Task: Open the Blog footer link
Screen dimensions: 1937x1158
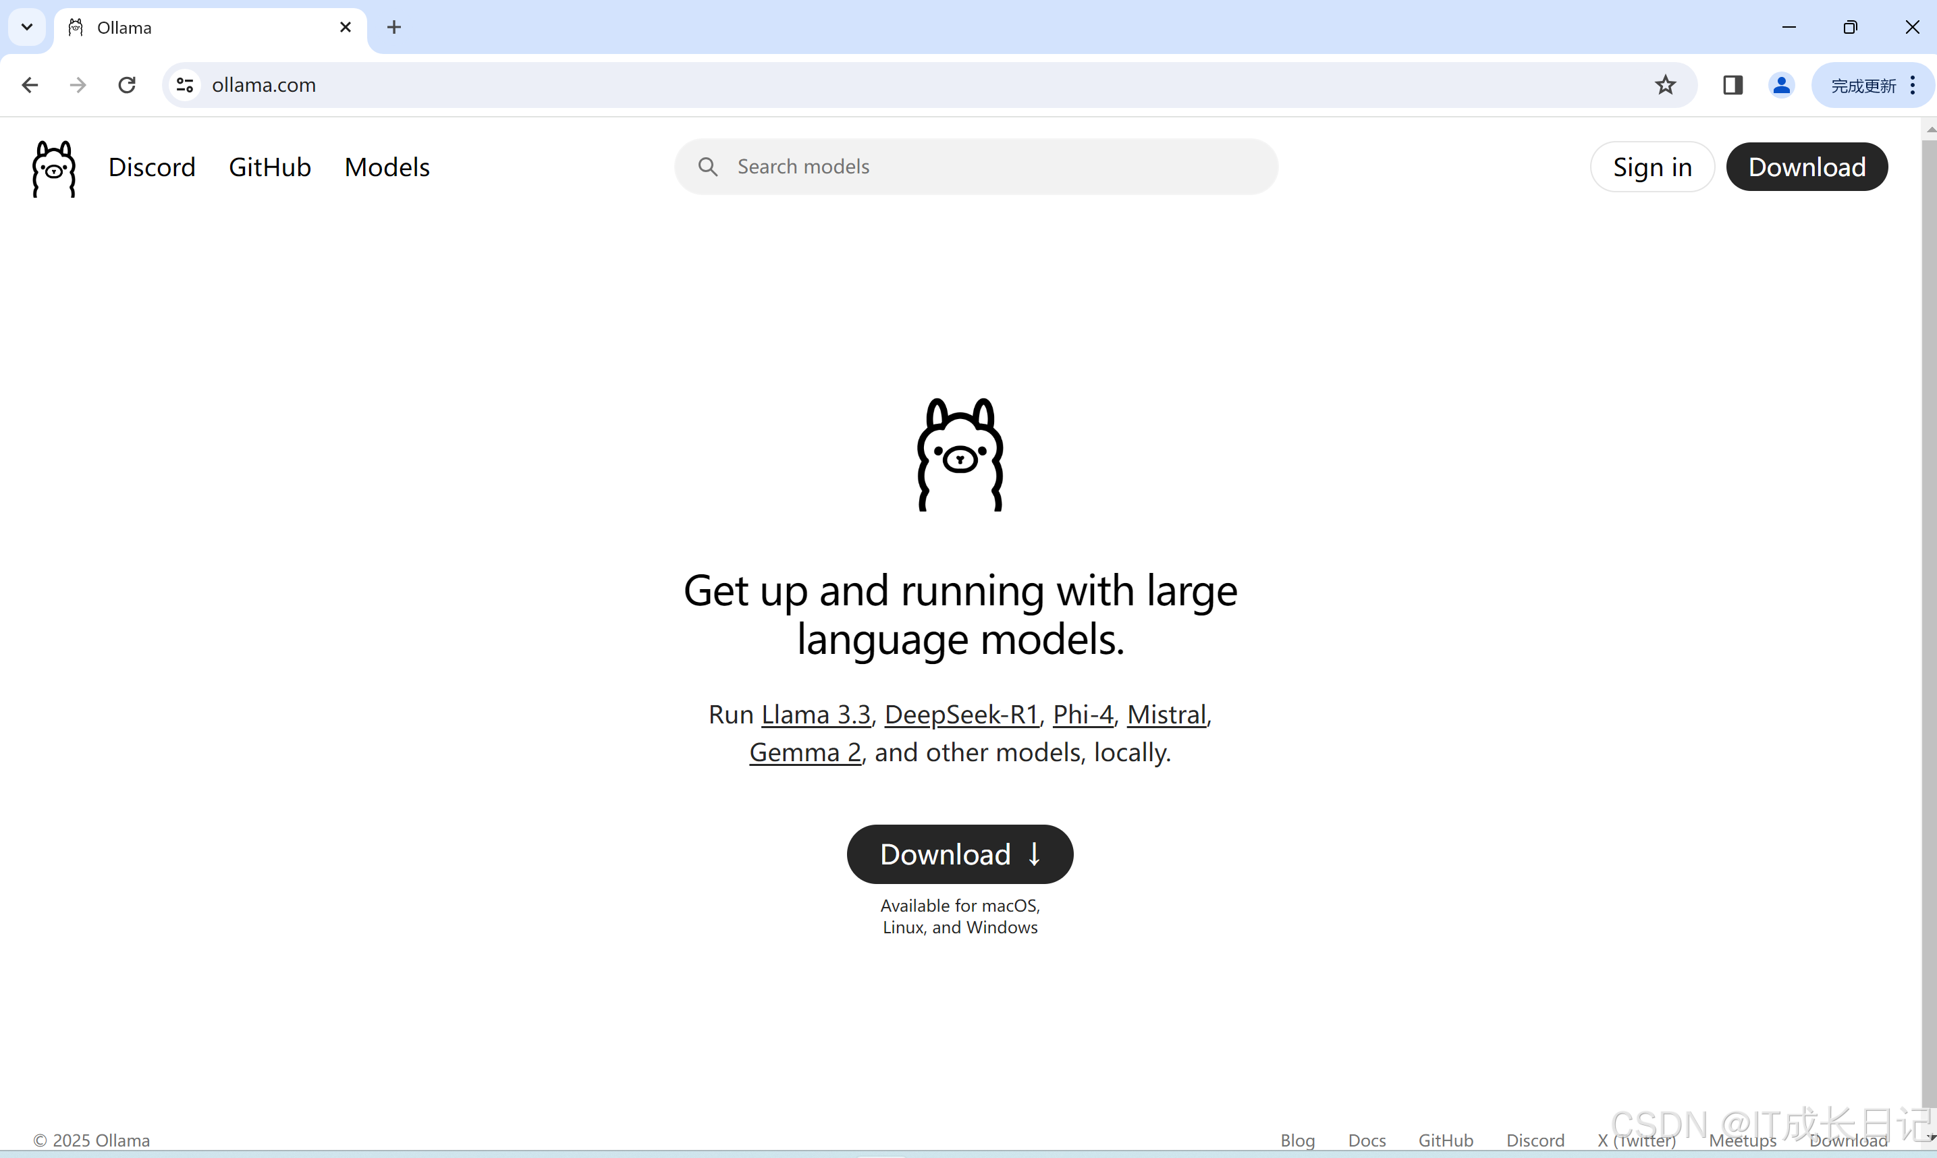Action: click(x=1297, y=1140)
